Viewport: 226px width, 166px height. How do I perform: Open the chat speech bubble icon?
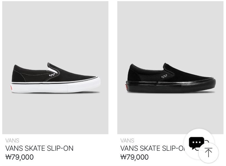pyautogui.click(x=197, y=143)
